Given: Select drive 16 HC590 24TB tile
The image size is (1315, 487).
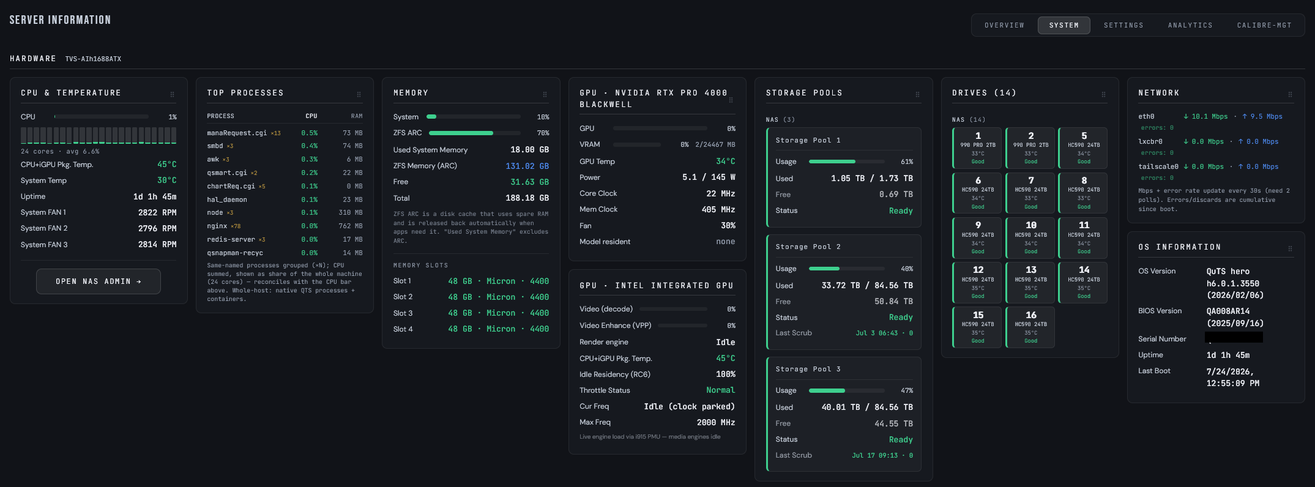Looking at the screenshot, I should [x=1030, y=327].
